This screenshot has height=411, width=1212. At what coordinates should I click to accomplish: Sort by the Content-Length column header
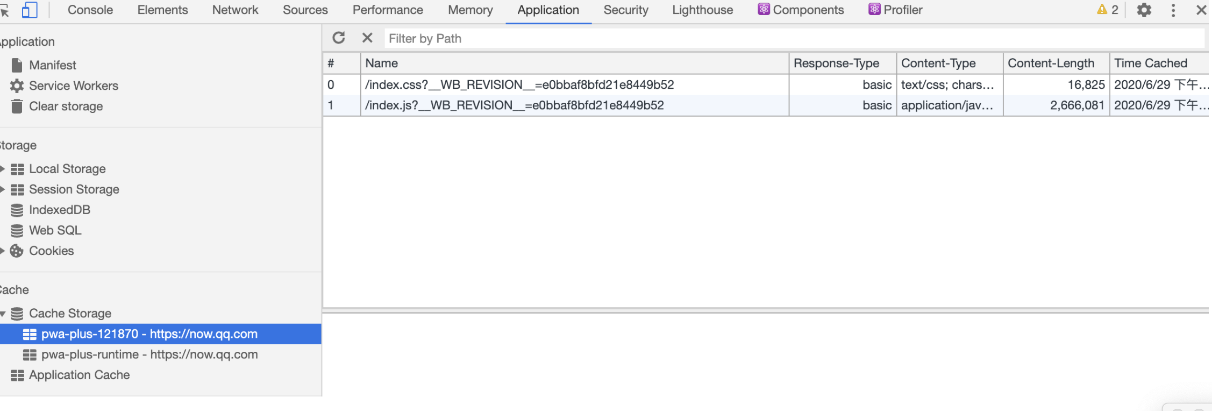(x=1056, y=63)
